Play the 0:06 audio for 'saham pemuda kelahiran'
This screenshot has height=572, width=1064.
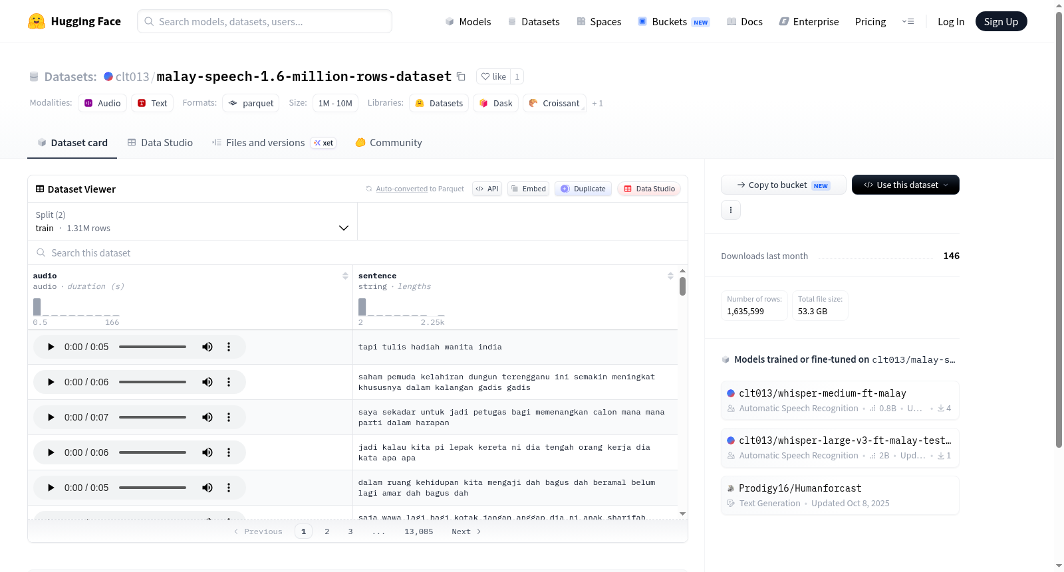(51, 382)
